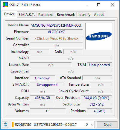Click the Over-Provision value 344,0 kB
120x130 pixels.
(96, 98)
